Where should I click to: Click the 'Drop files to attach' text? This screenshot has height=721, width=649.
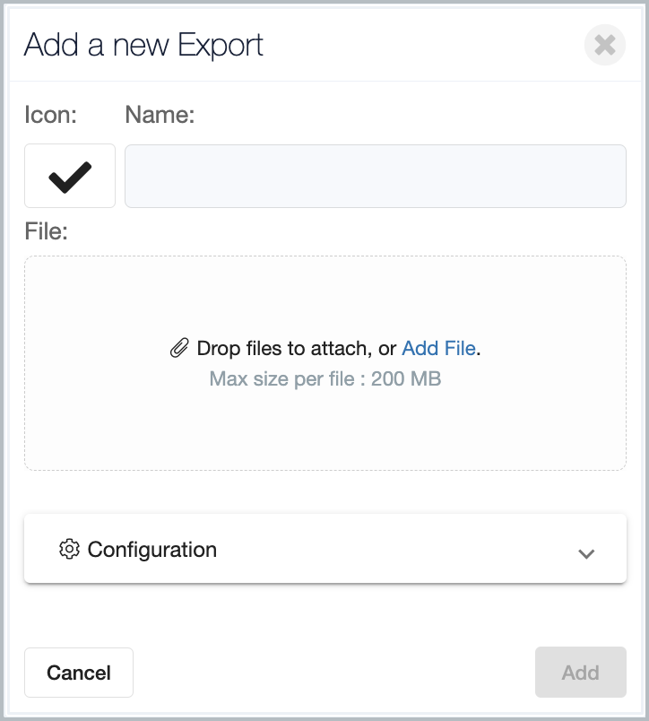coord(284,348)
